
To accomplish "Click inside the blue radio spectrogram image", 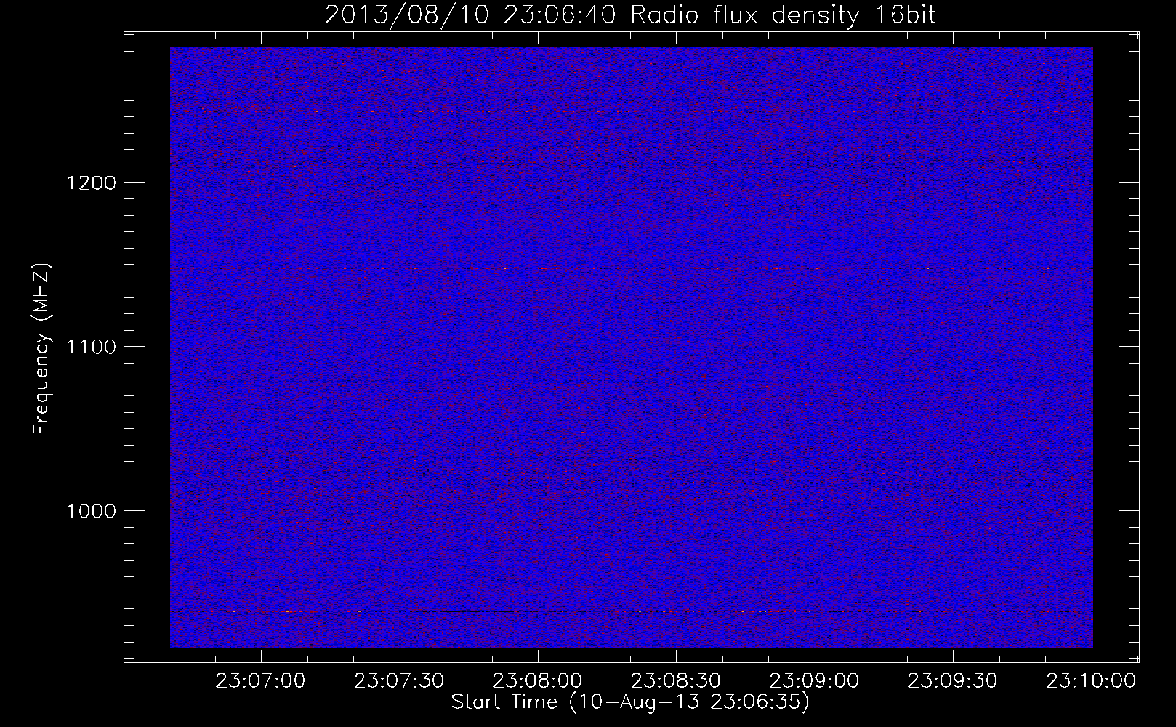I will 631,347.
